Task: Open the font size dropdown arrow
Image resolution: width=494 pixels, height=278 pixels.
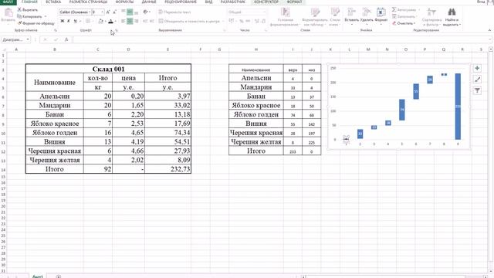Action: 103,12
